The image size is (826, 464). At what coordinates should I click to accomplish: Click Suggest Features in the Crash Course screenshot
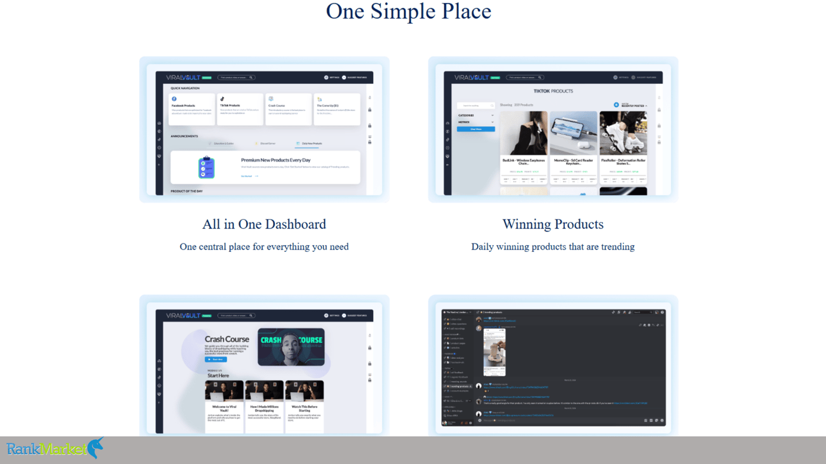tap(354, 315)
